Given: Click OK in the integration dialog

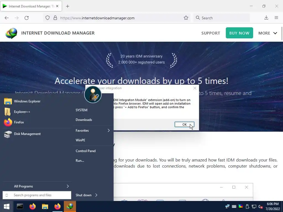Looking at the screenshot, I should coord(184,124).
